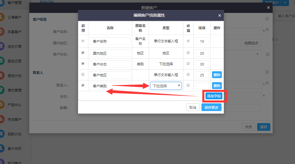Viewport: 295px width, 164px height.
Task: Enable the 客户地区 field checkbox
Action: coord(83,74)
